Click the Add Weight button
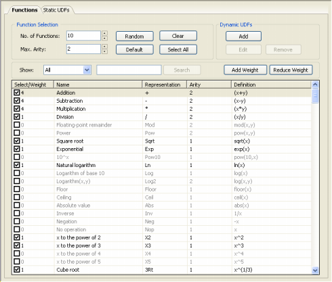This screenshot has width=332, height=282. pos(245,70)
